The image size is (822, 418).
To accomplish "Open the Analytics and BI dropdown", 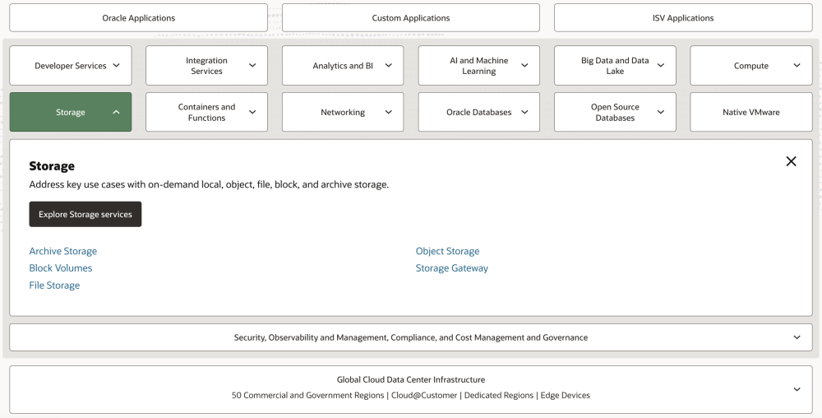I will [343, 66].
